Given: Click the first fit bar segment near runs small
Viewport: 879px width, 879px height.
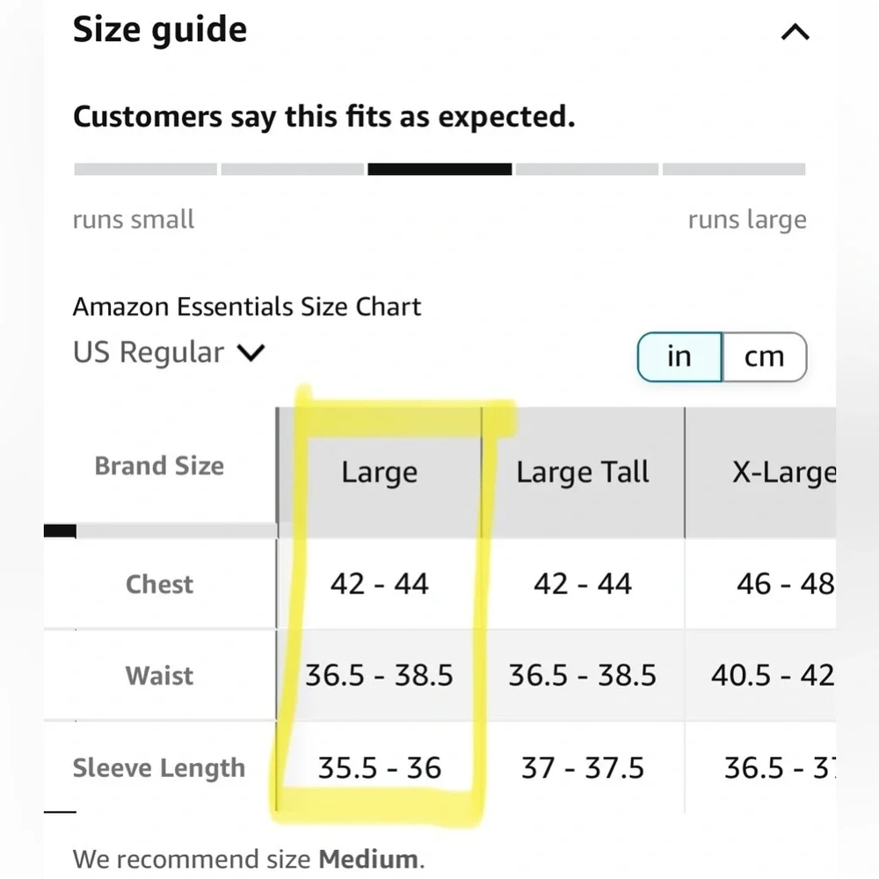Looking at the screenshot, I should pos(145,170).
